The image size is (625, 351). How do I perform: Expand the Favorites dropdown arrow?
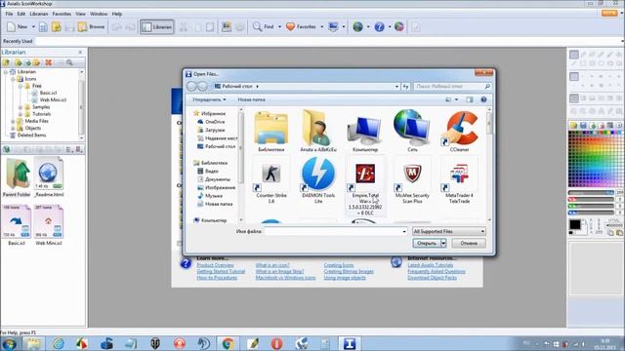[321, 26]
